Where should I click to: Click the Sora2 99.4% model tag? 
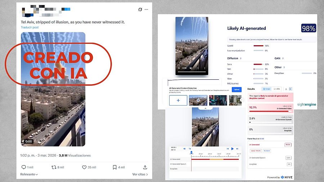point(256,151)
